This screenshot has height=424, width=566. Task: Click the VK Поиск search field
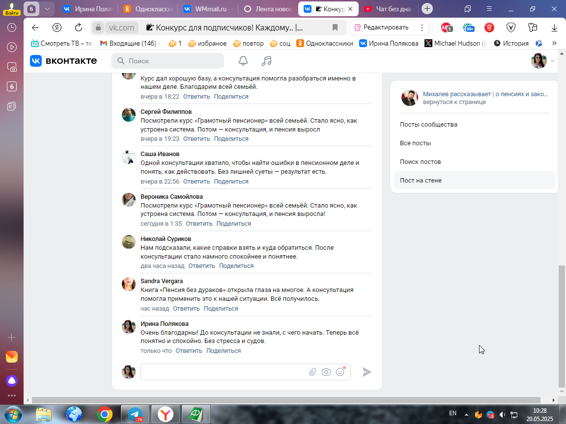168,61
